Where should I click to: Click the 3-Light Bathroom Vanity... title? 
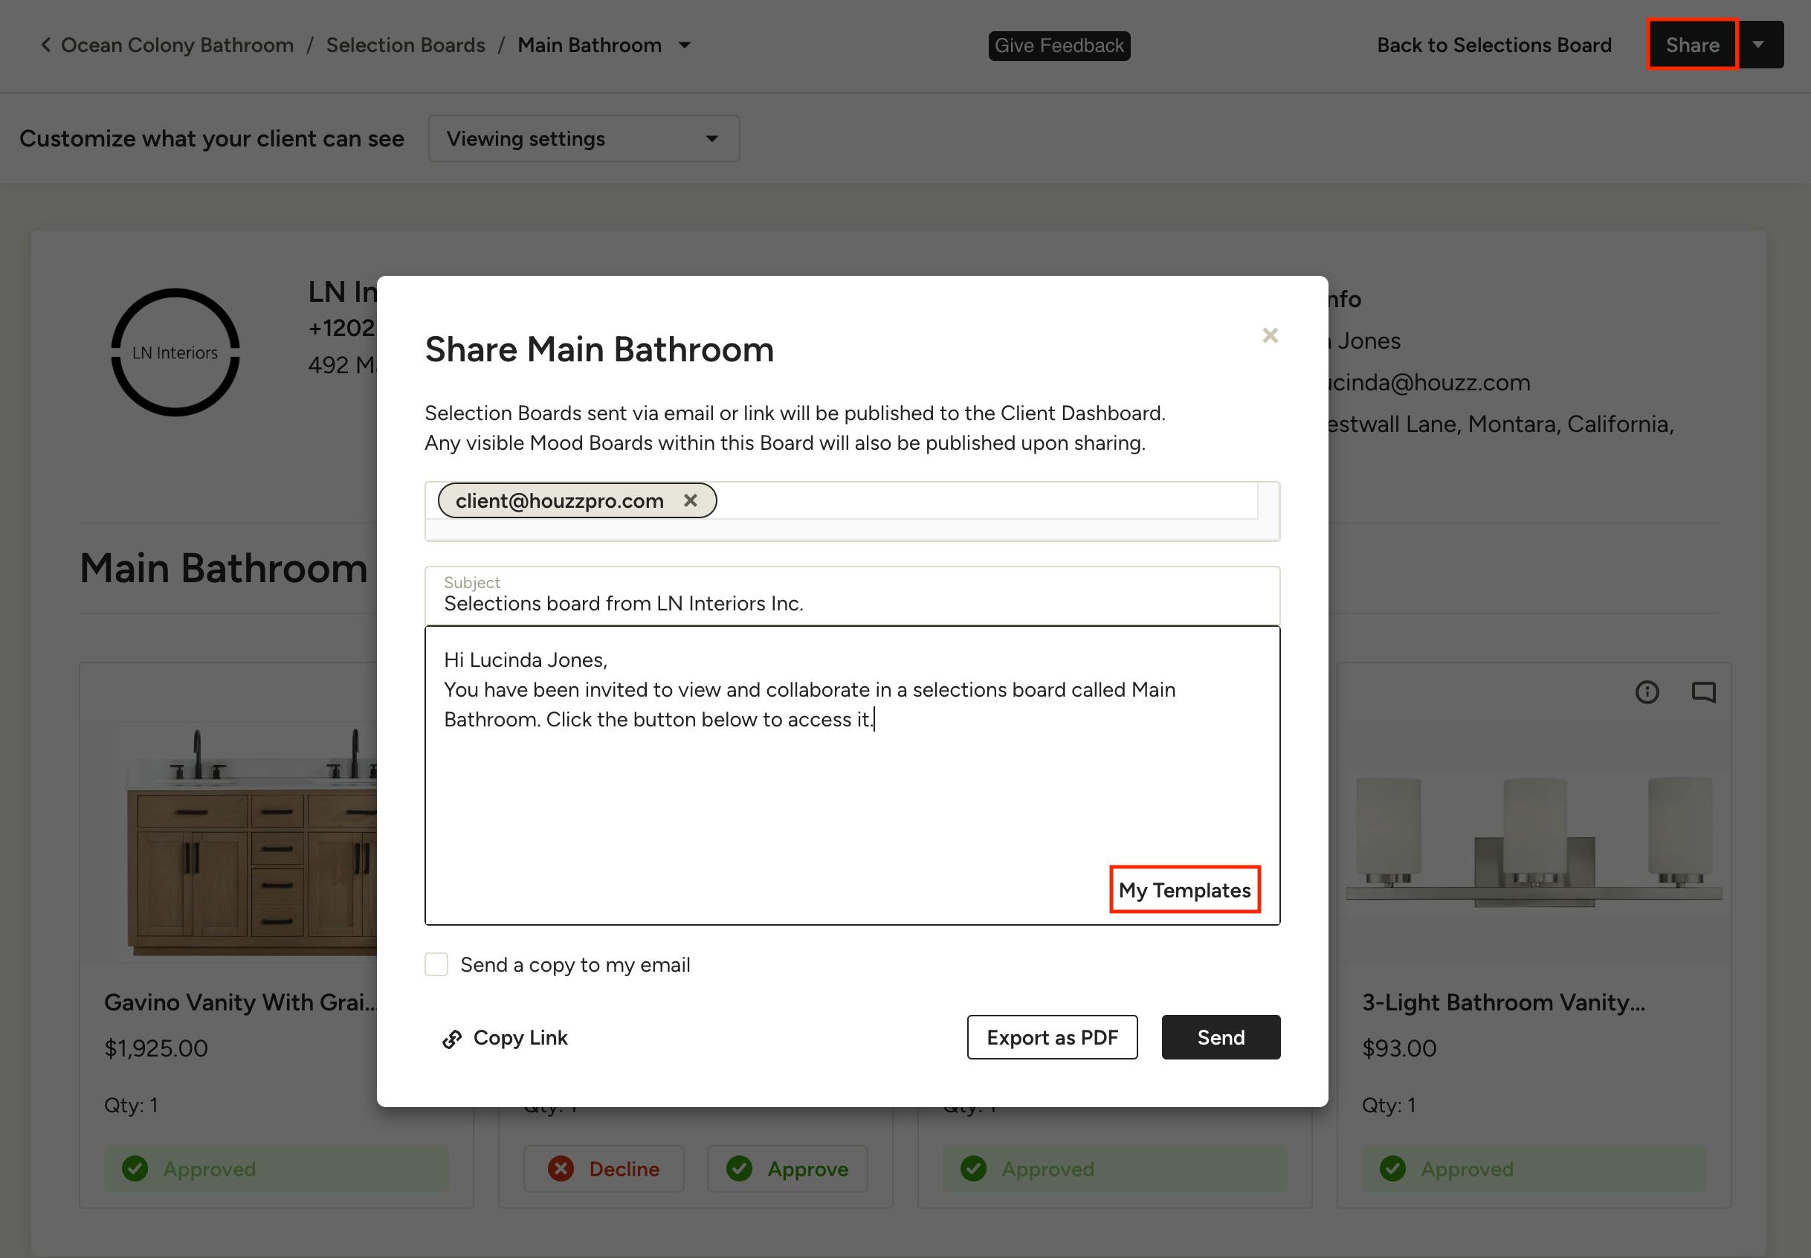tap(1504, 1001)
